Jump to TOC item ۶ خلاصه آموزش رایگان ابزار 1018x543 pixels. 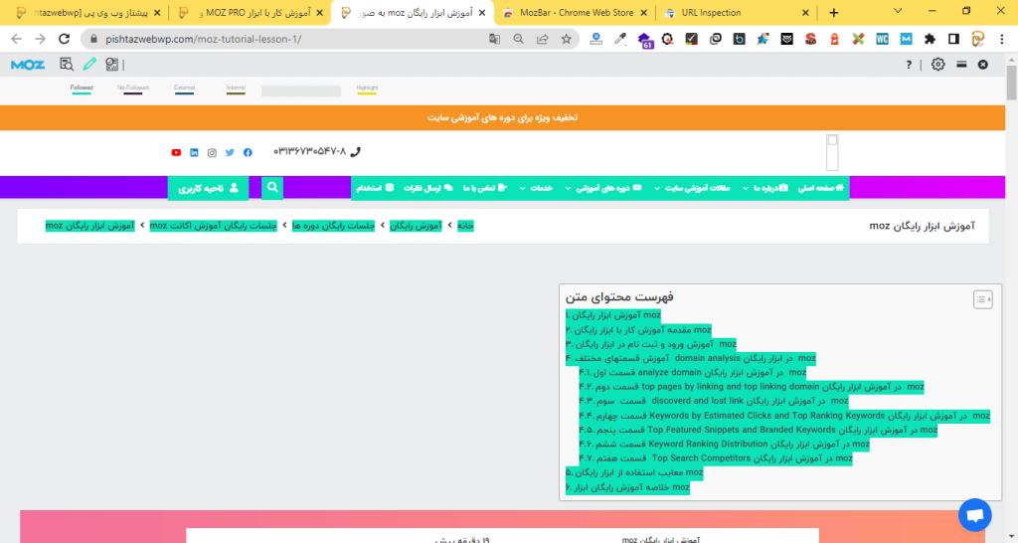click(x=627, y=487)
